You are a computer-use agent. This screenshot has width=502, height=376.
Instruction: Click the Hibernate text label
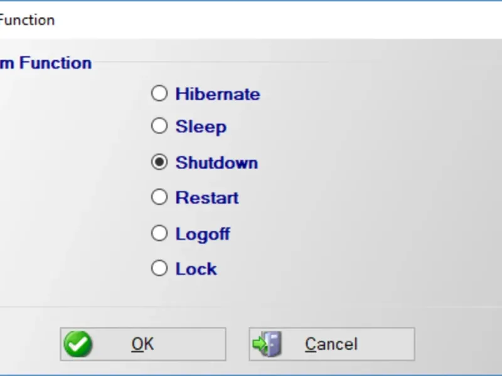[x=218, y=95]
